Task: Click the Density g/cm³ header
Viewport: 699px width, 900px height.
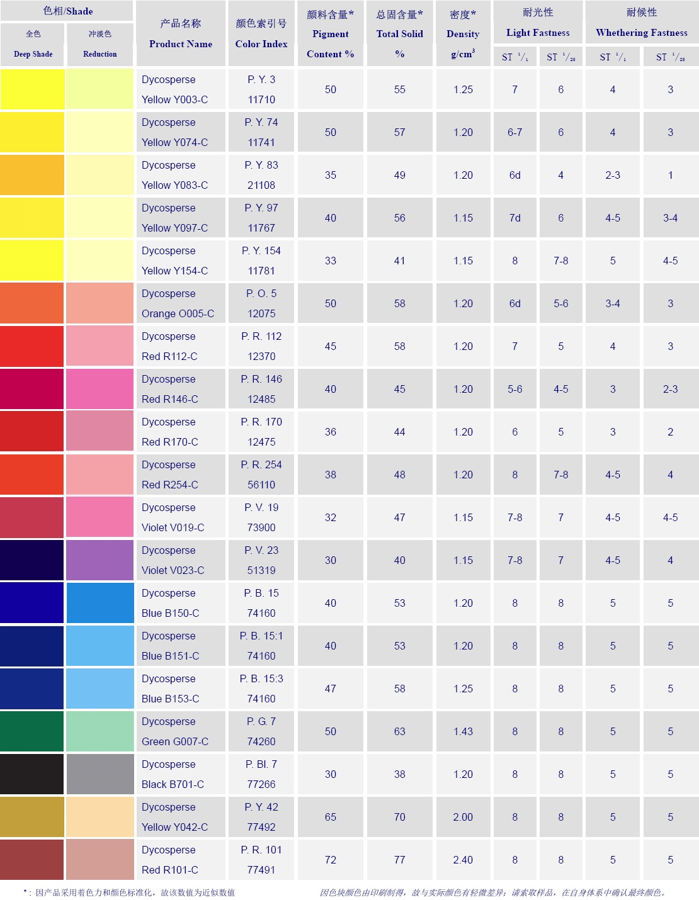Action: pos(463,33)
